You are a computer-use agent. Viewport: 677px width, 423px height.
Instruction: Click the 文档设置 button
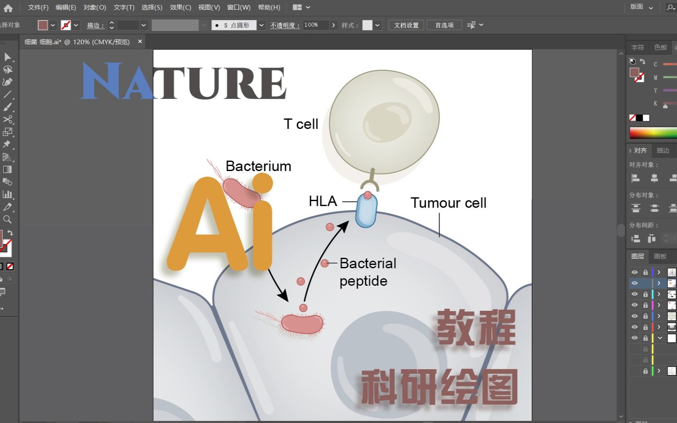[x=406, y=25]
